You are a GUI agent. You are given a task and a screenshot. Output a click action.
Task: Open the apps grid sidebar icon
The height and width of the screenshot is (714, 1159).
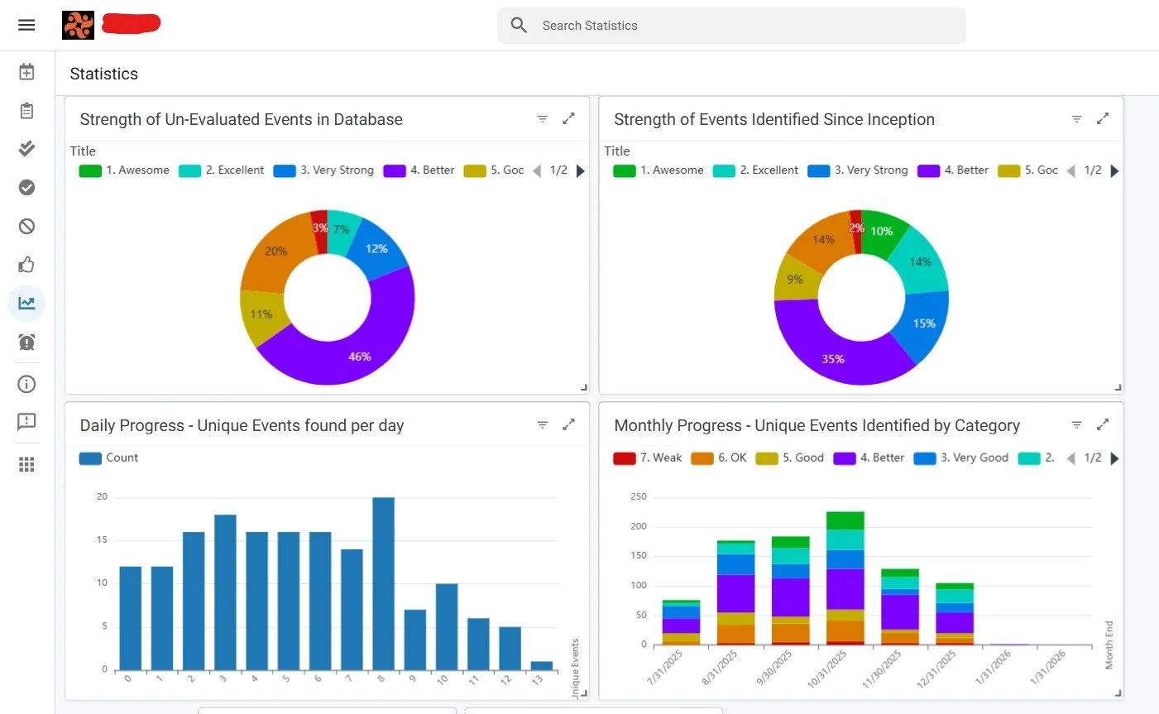(26, 464)
